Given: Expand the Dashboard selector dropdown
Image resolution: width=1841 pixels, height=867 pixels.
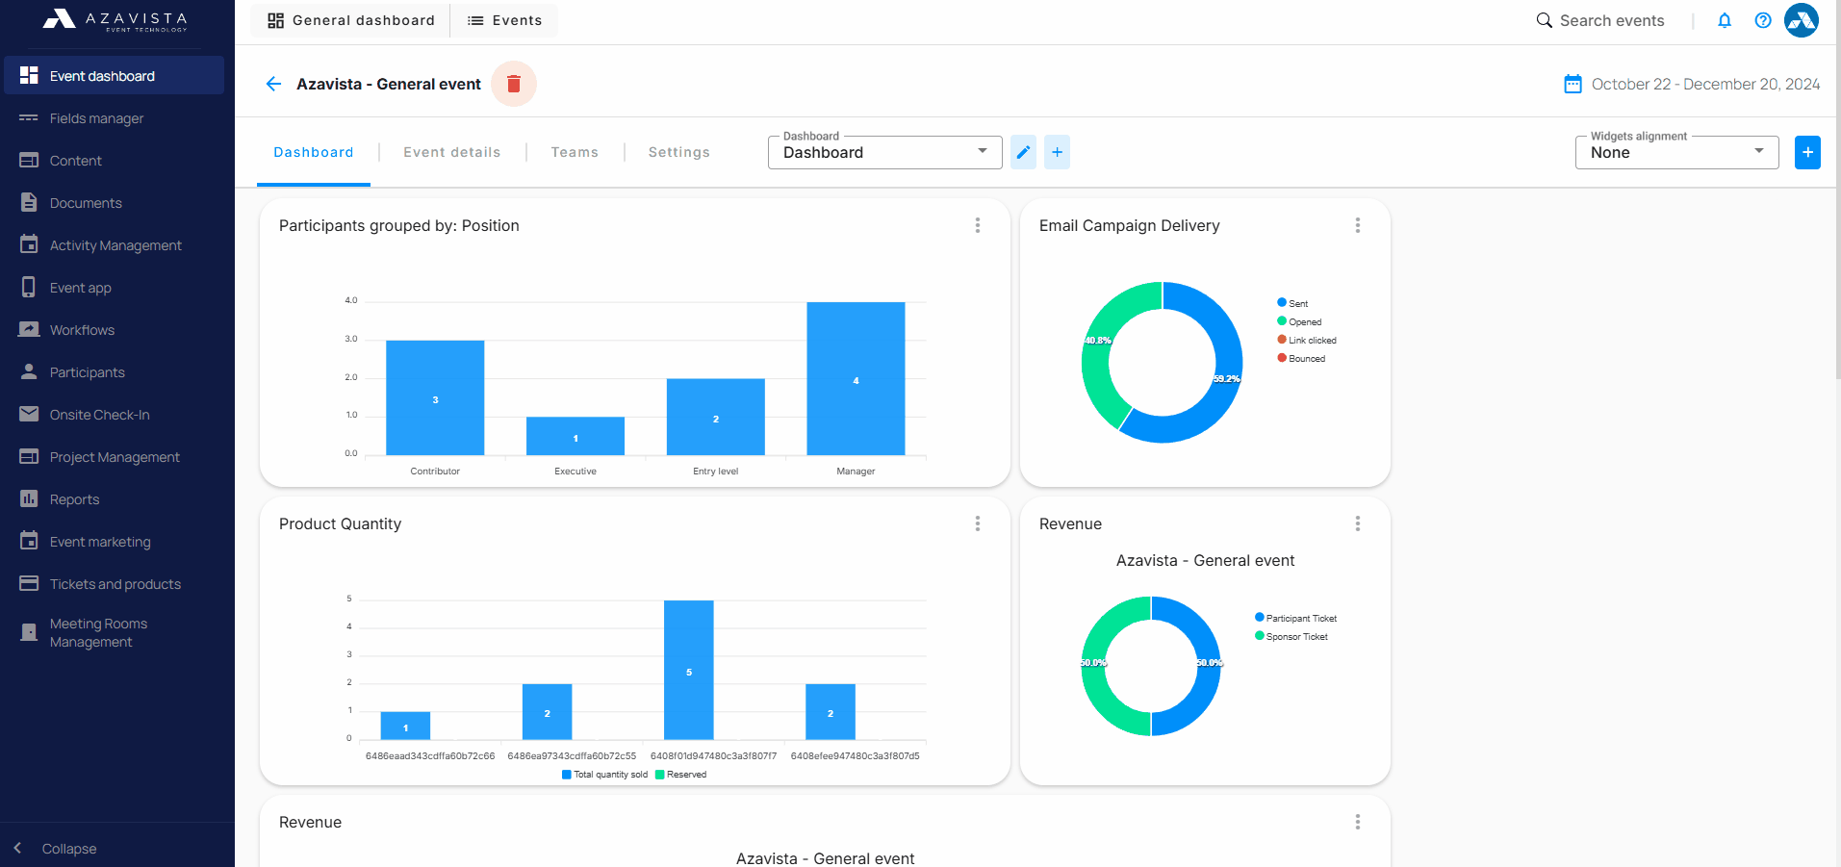Looking at the screenshot, I should click(884, 152).
